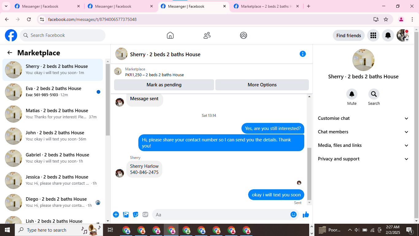Open Matias 2 beds 2 baths conversation
The height and width of the screenshot is (236, 419).
tap(53, 114)
